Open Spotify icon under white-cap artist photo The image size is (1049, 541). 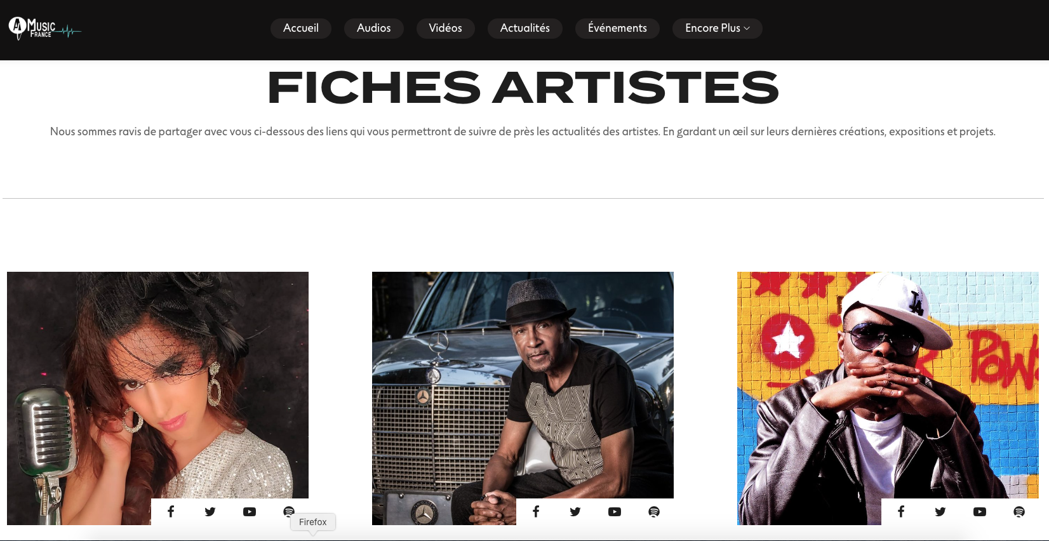(1019, 512)
